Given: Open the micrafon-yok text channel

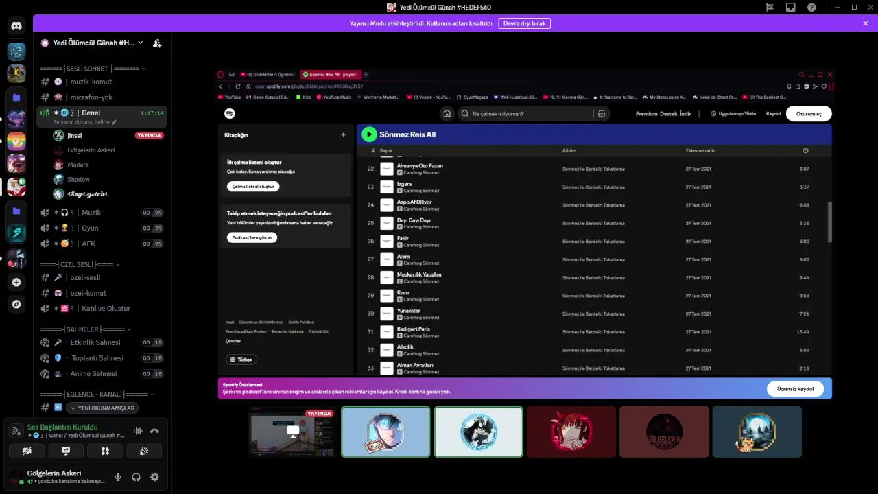Looking at the screenshot, I should coord(102,97).
